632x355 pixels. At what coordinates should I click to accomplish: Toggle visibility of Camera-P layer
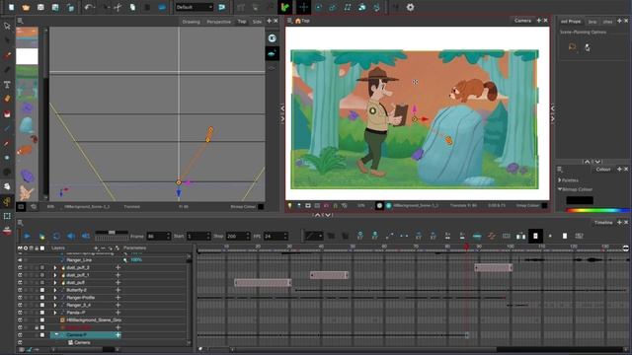point(20,335)
